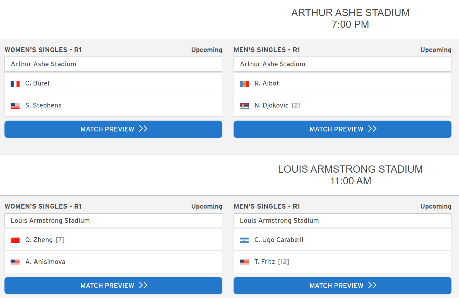Viewport: 459px width, 298px height.
Task: Open Match Preview for Albot vs Djokovic
Action: point(342,129)
